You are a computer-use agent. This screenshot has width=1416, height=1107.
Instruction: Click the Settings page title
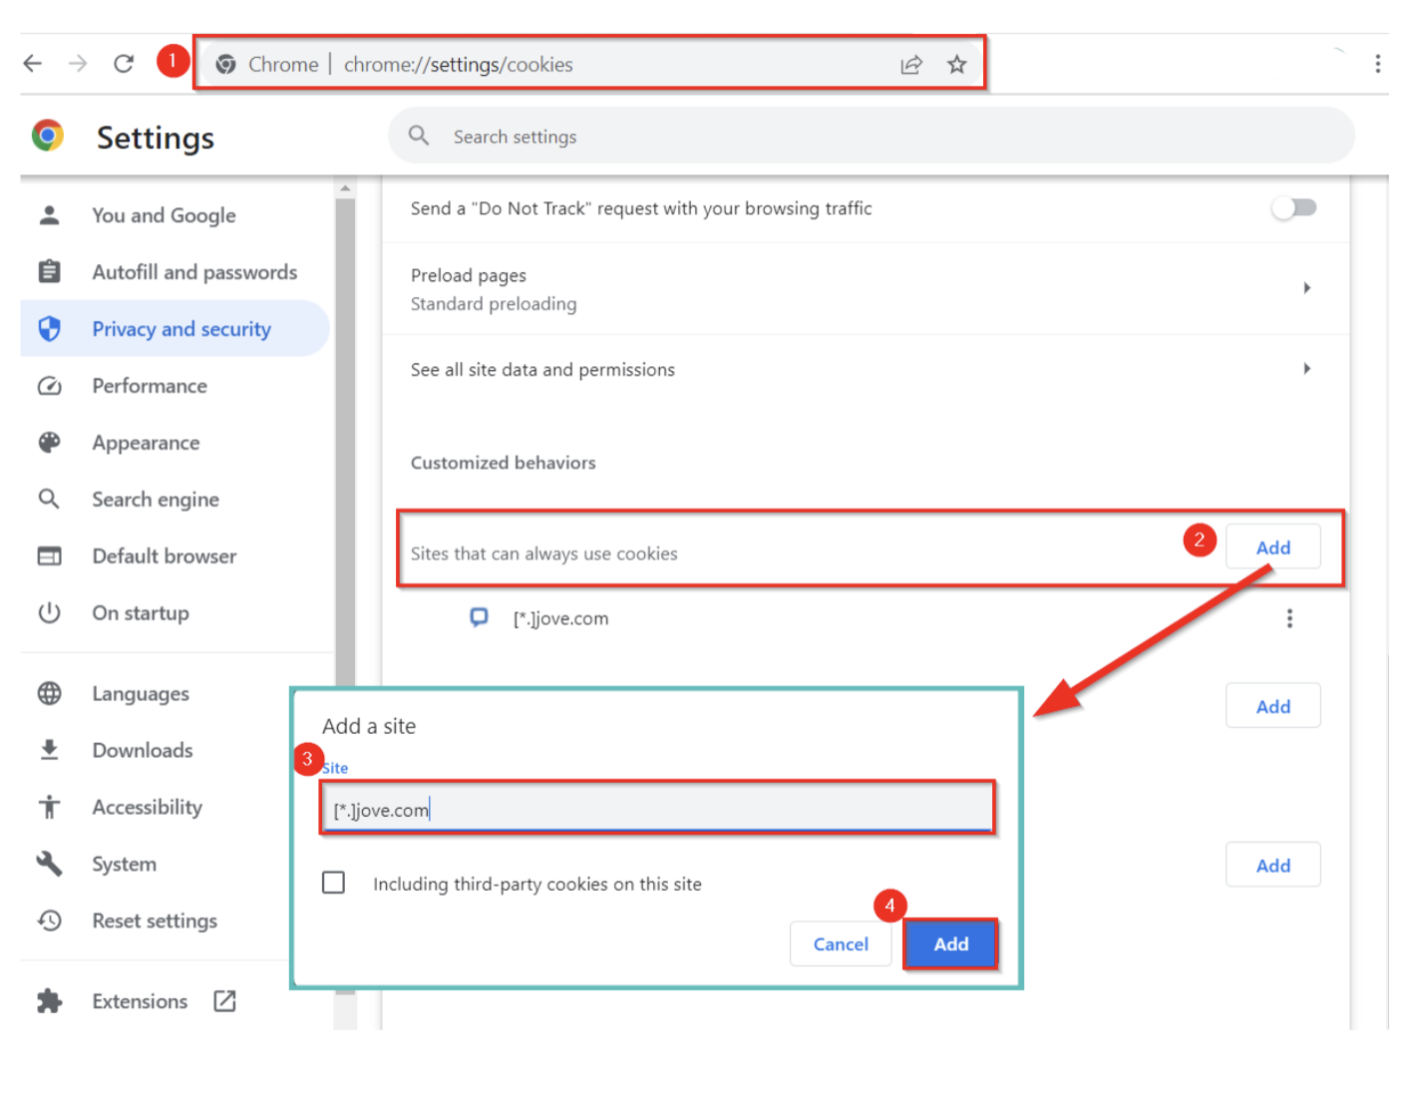[156, 138]
